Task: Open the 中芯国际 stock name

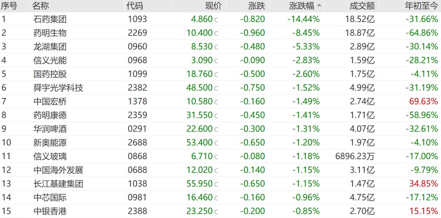Action: pyautogui.click(x=50, y=198)
